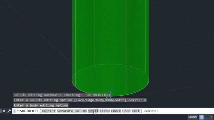Switch to MODEL space button
The width and height of the screenshot is (214, 120).
click(193, 117)
